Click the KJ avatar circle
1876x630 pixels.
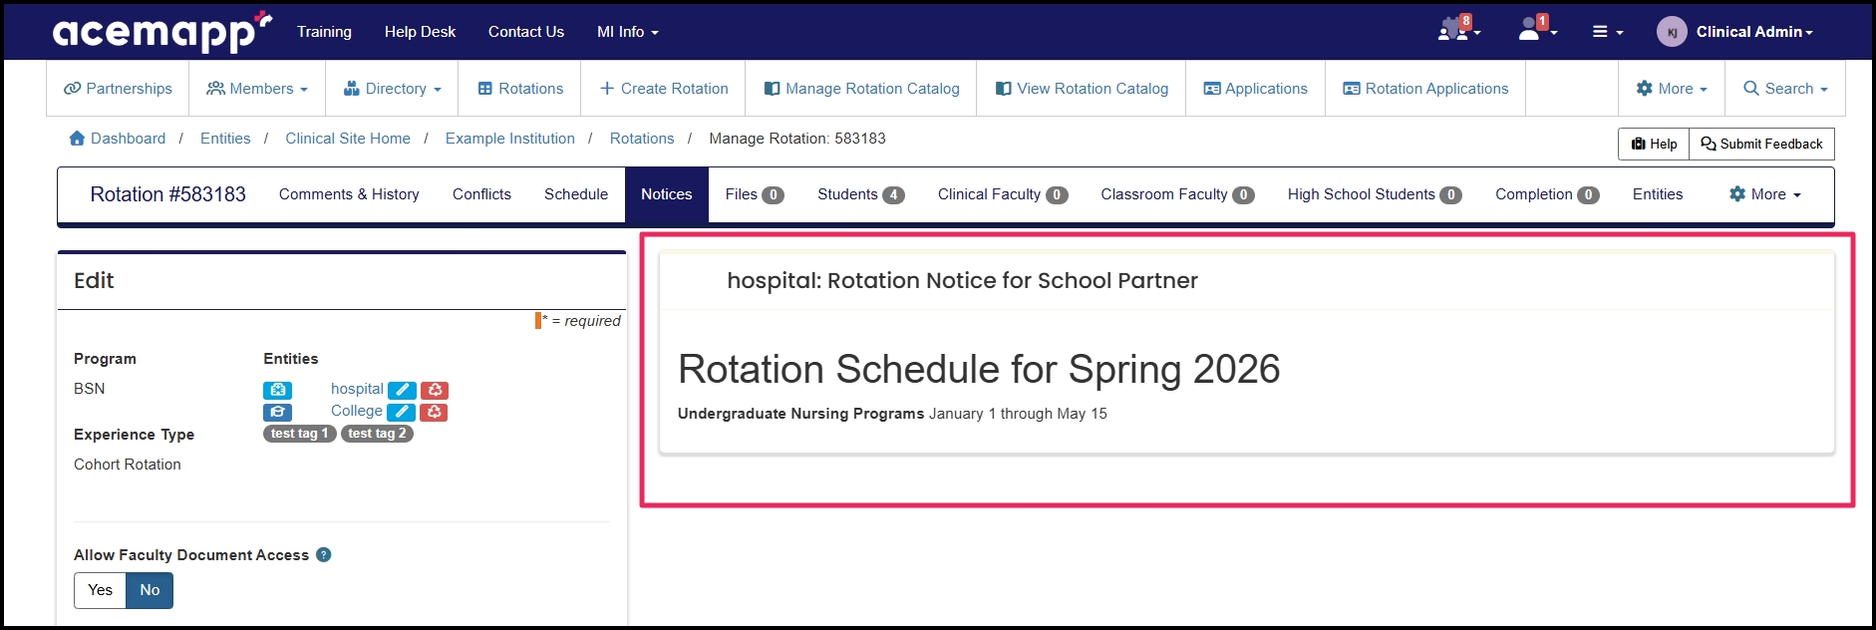[1672, 32]
